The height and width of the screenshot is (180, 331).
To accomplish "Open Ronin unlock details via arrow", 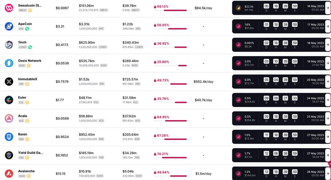I will 327,137.
